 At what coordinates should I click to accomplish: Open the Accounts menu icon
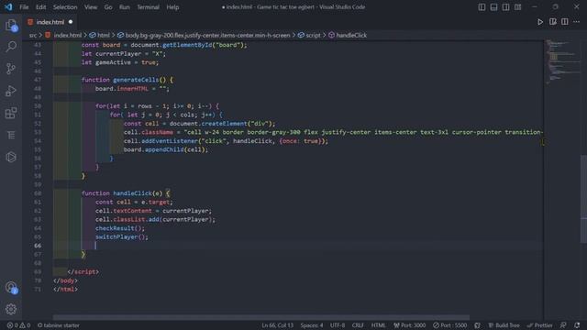(11, 287)
